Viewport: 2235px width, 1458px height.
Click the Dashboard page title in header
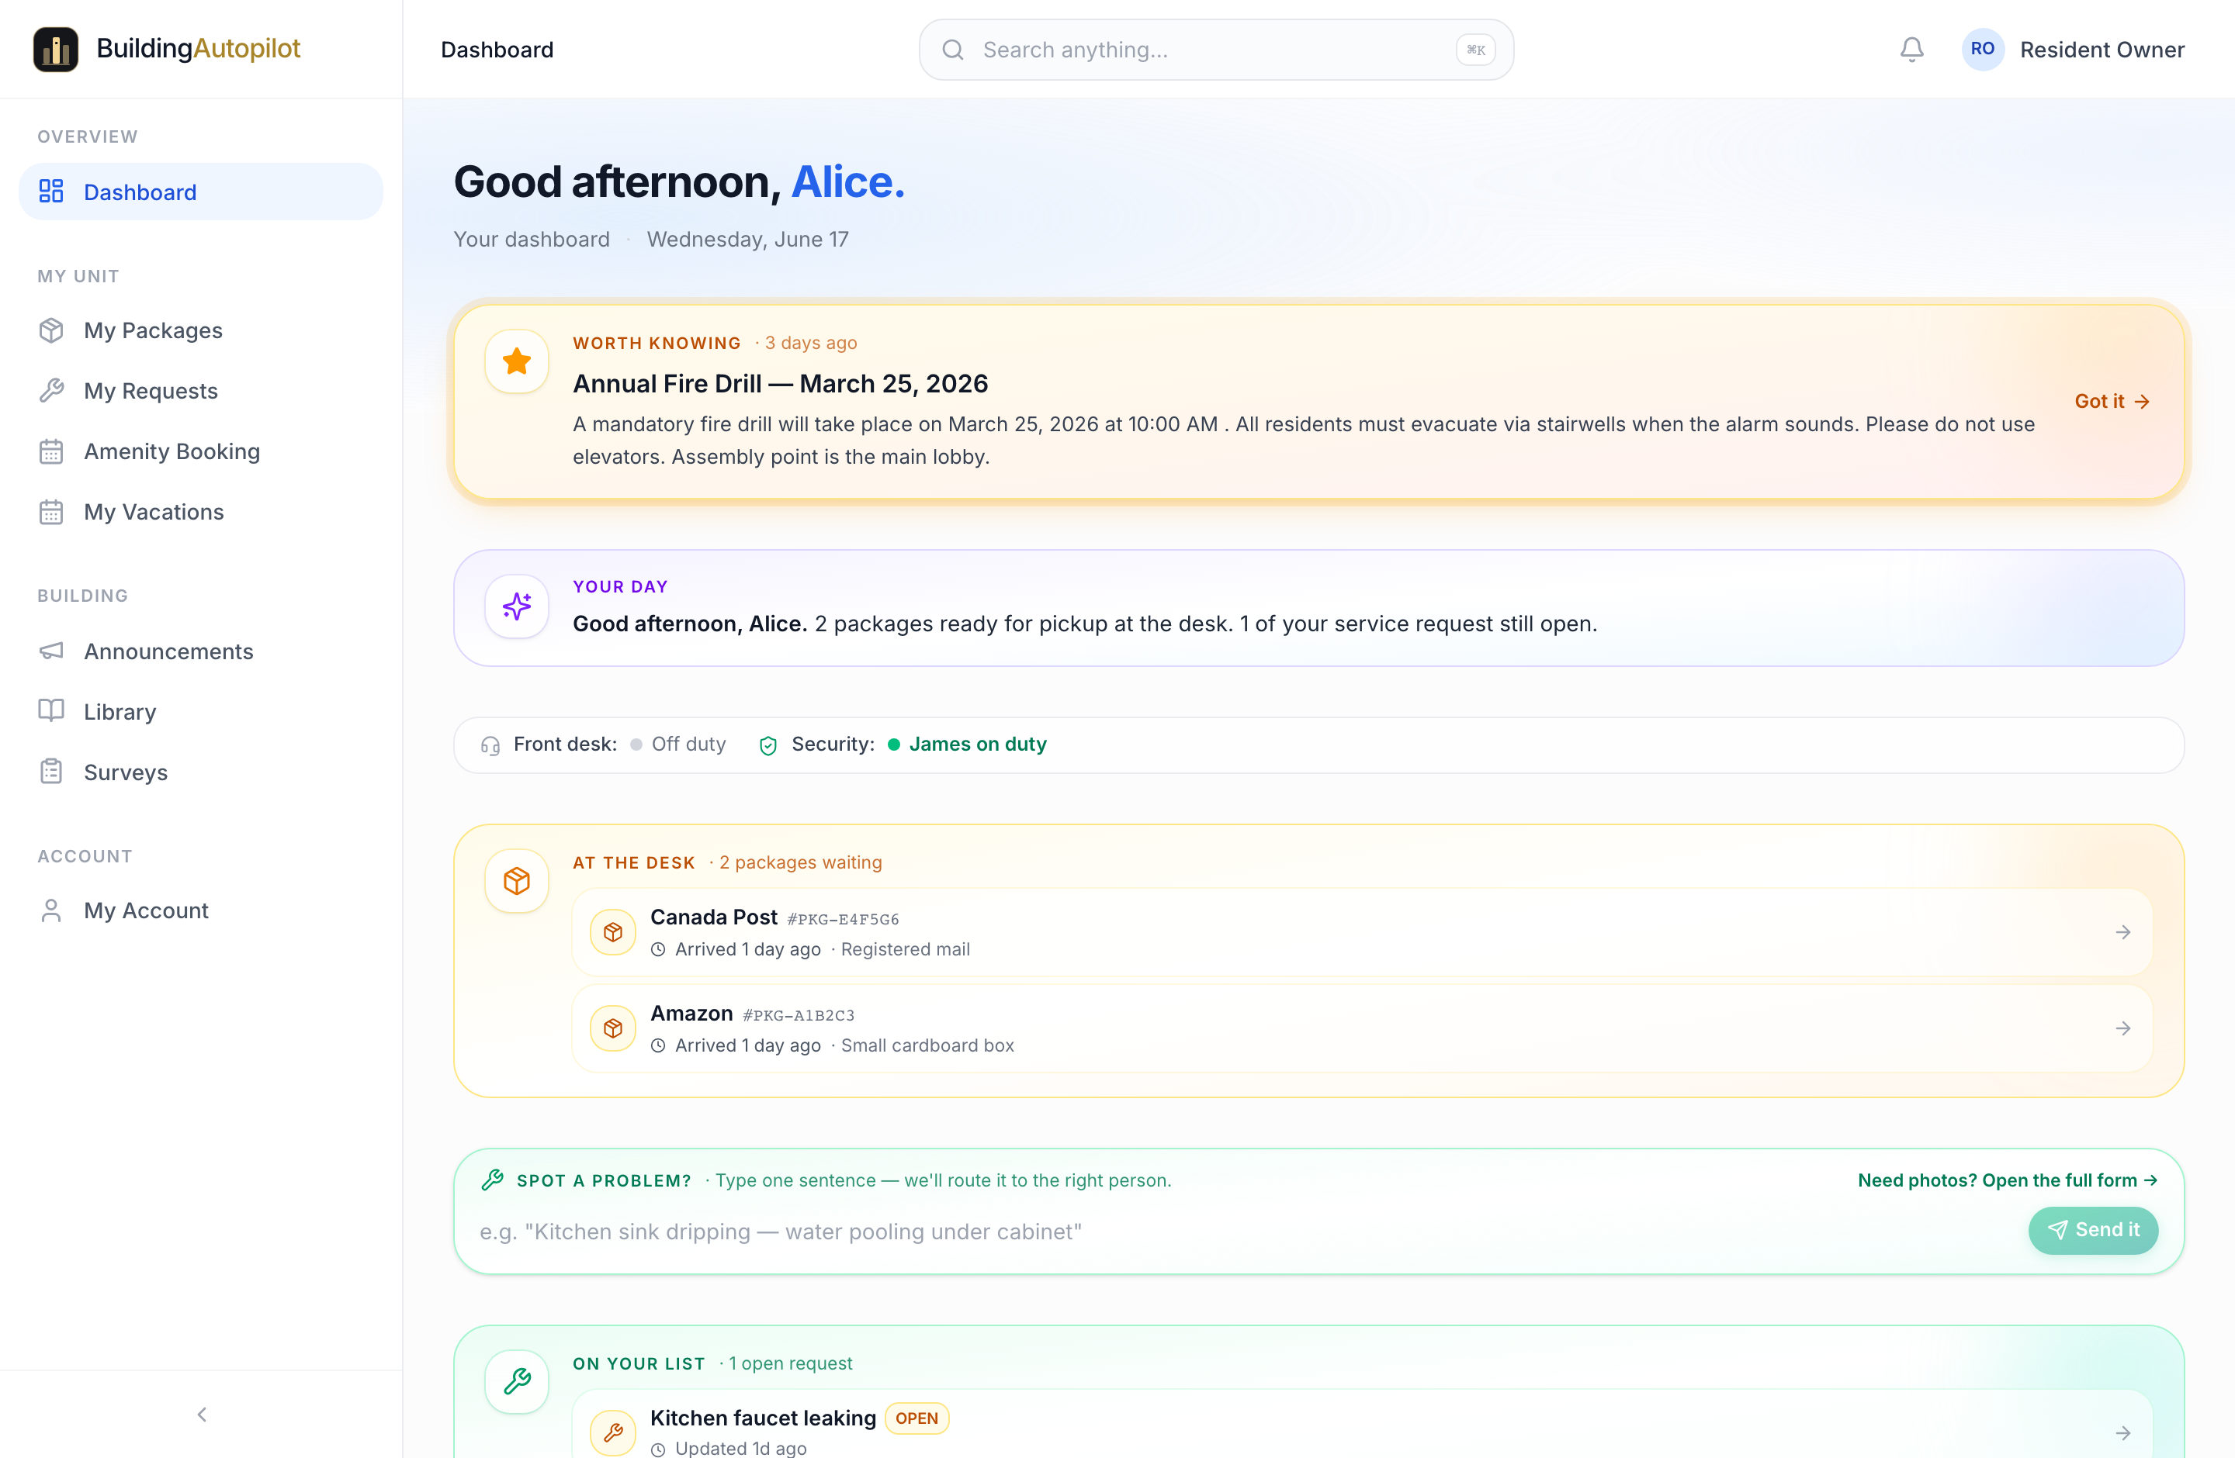click(x=497, y=50)
